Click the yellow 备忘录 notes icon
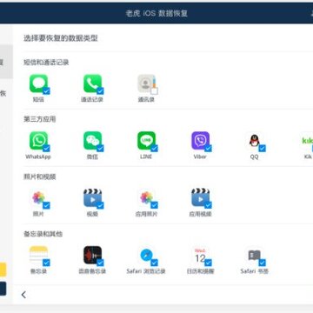Viewport: 313px width, 313px height. coord(38,255)
